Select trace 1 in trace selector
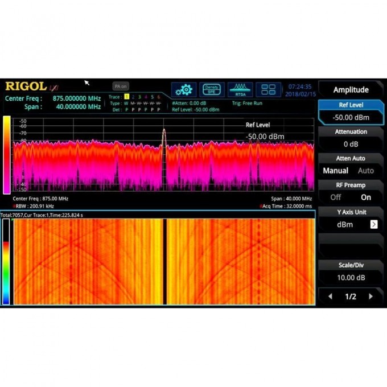Image resolution: width=387 pixels, height=387 pixels. pyautogui.click(x=126, y=97)
